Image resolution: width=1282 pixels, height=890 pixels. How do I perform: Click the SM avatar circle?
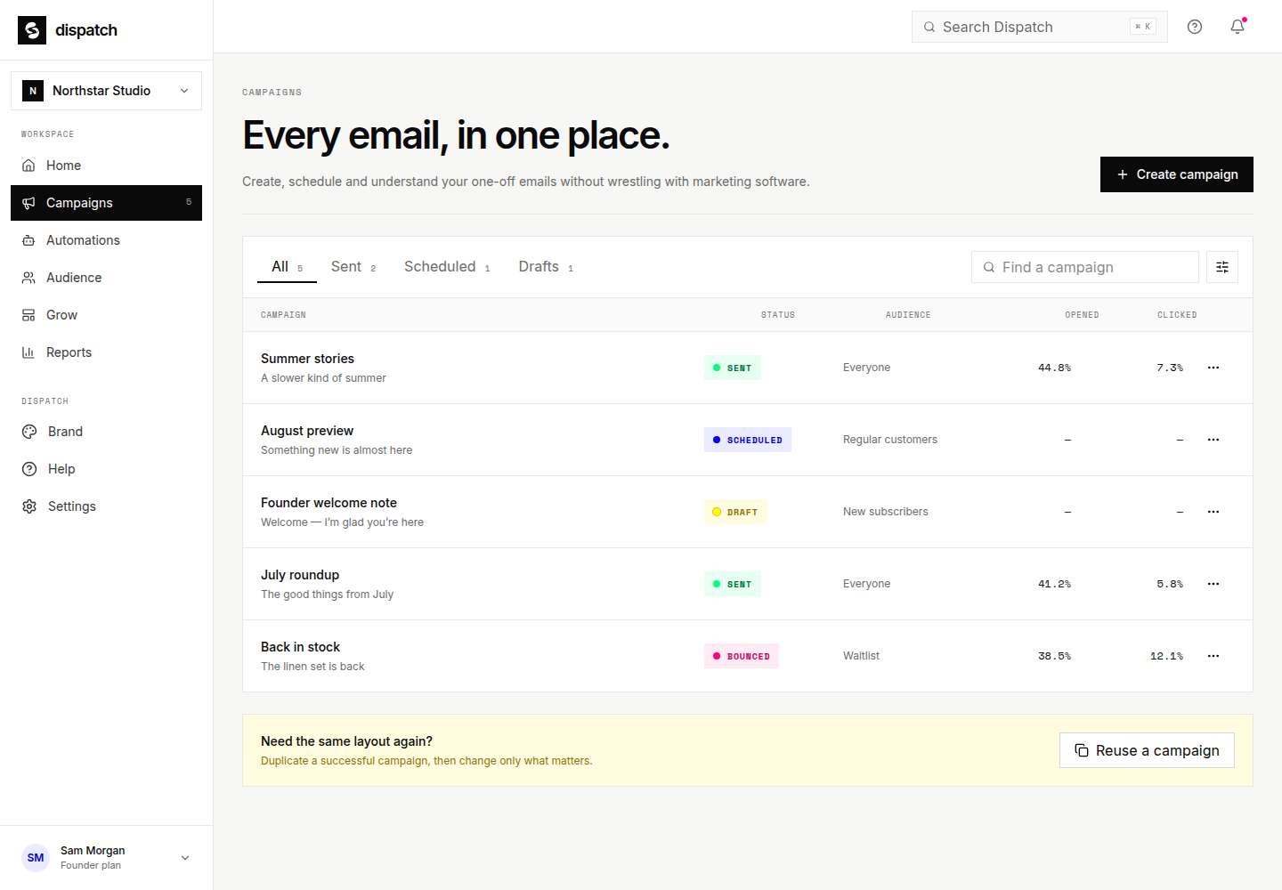tap(36, 858)
